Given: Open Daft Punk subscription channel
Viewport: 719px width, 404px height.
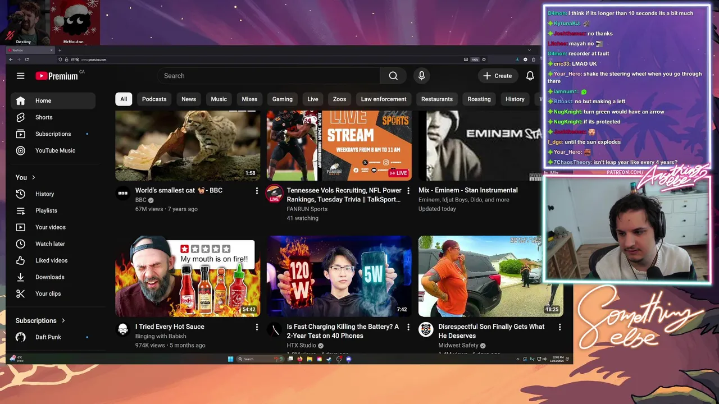Looking at the screenshot, I should click(53, 337).
